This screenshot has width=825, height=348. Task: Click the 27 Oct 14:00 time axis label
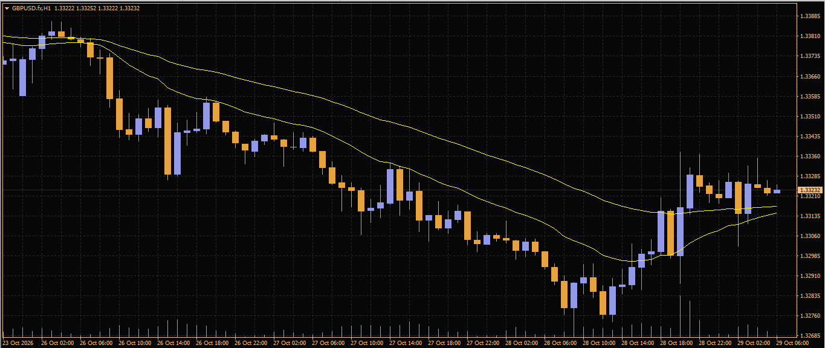(406, 343)
